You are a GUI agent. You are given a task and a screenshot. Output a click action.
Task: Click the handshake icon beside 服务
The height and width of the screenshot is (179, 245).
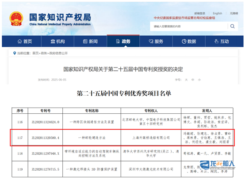tap(151, 41)
